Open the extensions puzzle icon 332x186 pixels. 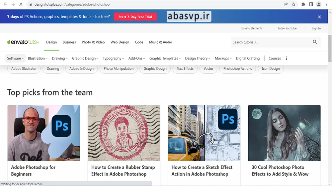click(303, 4)
